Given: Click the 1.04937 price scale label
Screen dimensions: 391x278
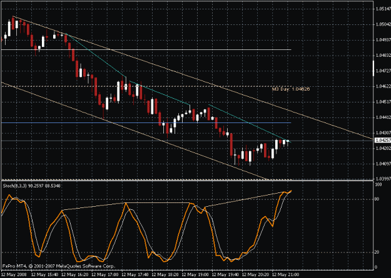Looking at the screenshot, I should coord(383,40).
